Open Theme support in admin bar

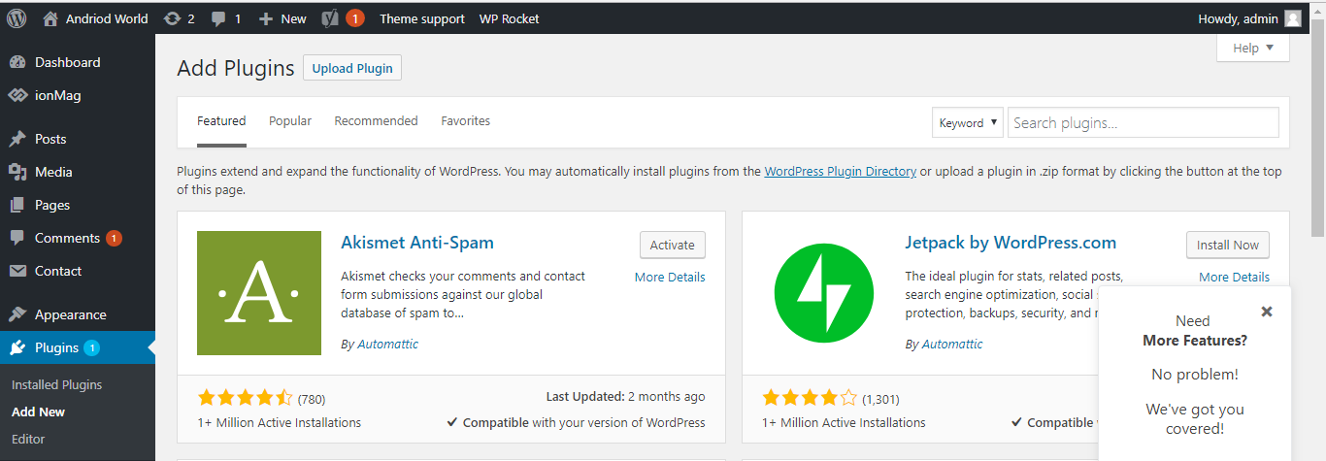pos(422,18)
